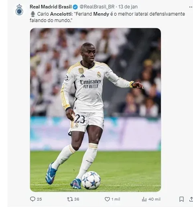This screenshot has height=207, width=193.
Task: Click the repost count 36
Action: (77, 199)
